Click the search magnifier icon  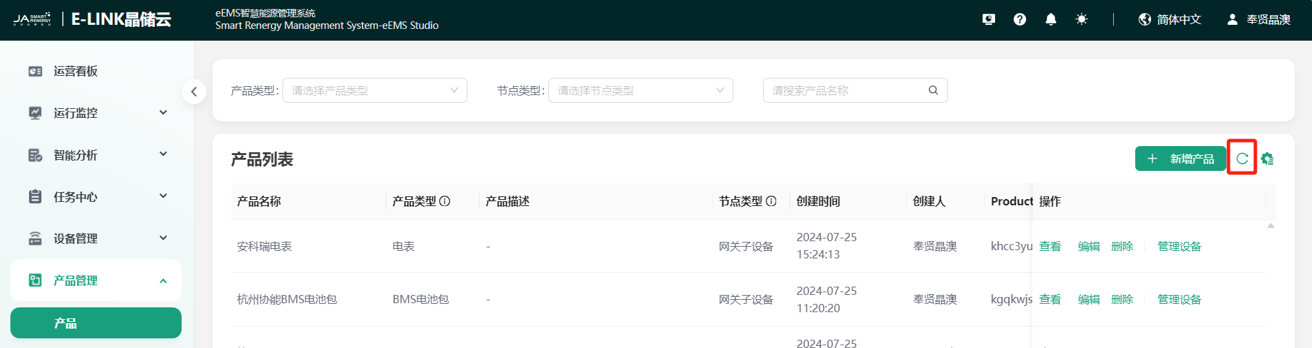click(933, 90)
